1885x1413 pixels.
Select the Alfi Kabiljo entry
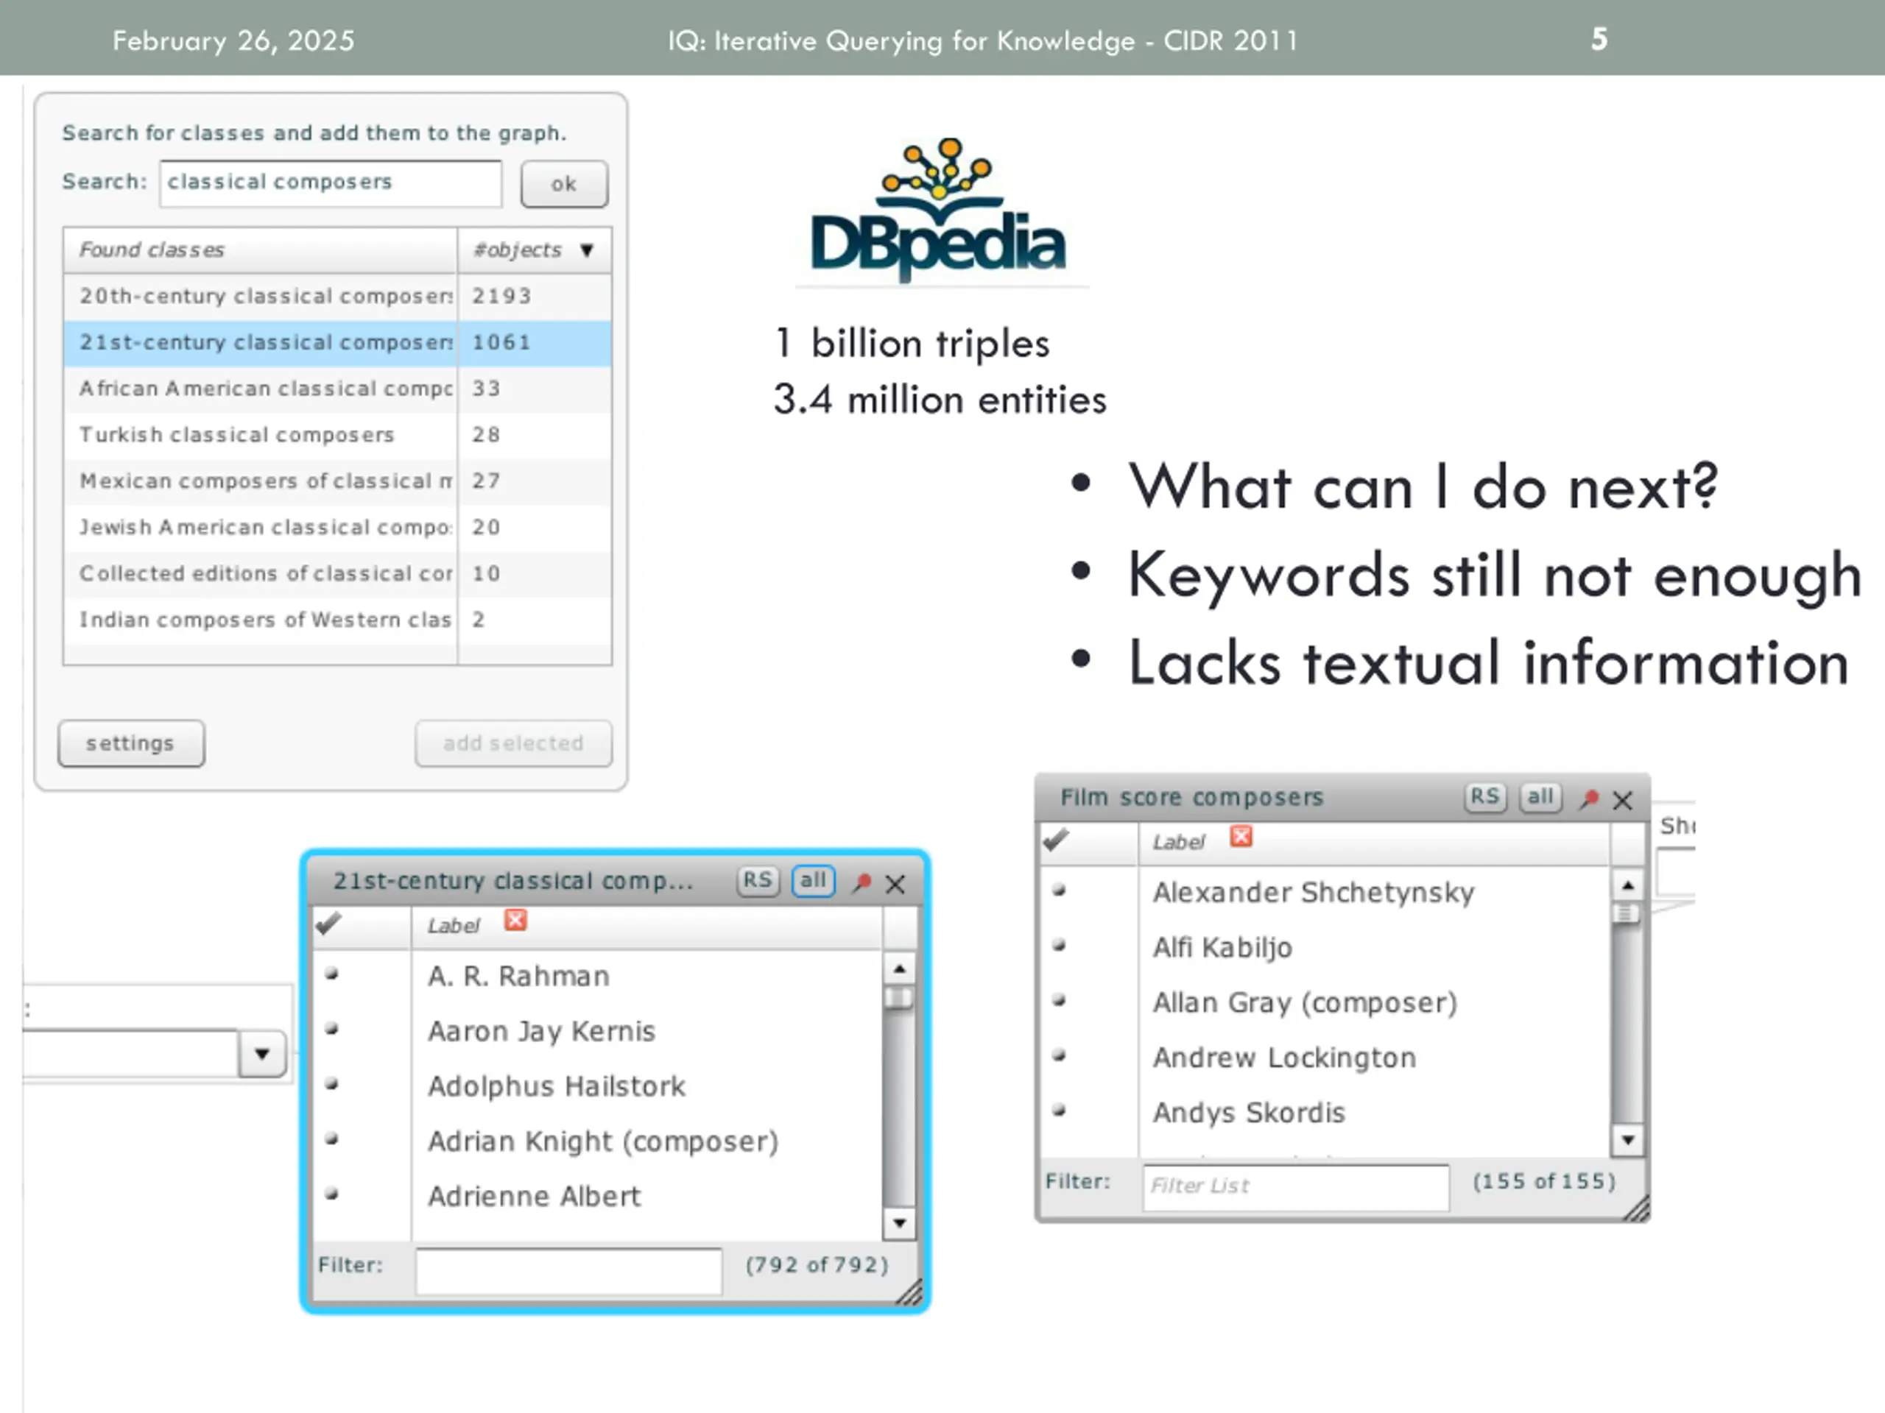click(1222, 948)
